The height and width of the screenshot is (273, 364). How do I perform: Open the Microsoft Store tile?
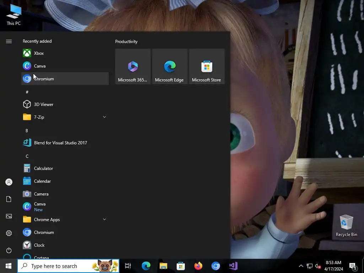pyautogui.click(x=207, y=66)
